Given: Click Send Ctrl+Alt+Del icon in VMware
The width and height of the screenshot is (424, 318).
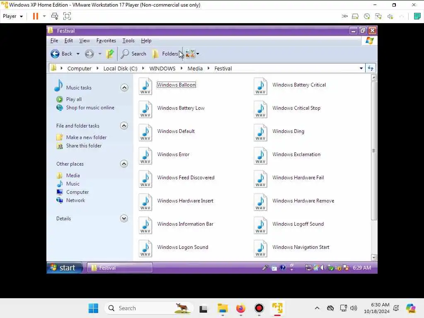Looking at the screenshot, I should click(55, 16).
